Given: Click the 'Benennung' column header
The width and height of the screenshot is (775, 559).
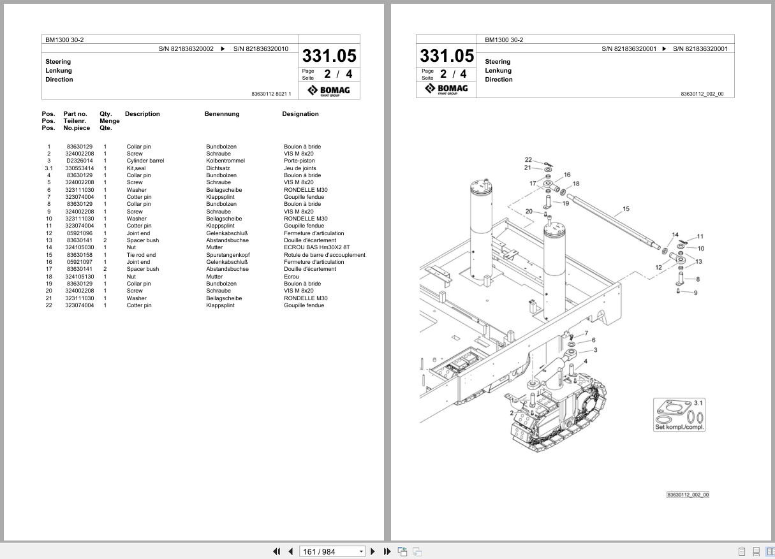Looking at the screenshot, I should [x=222, y=114].
